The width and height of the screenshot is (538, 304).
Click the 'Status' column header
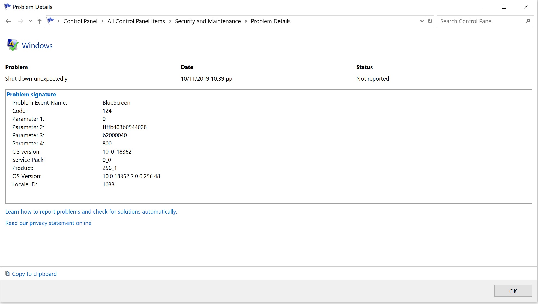364,67
